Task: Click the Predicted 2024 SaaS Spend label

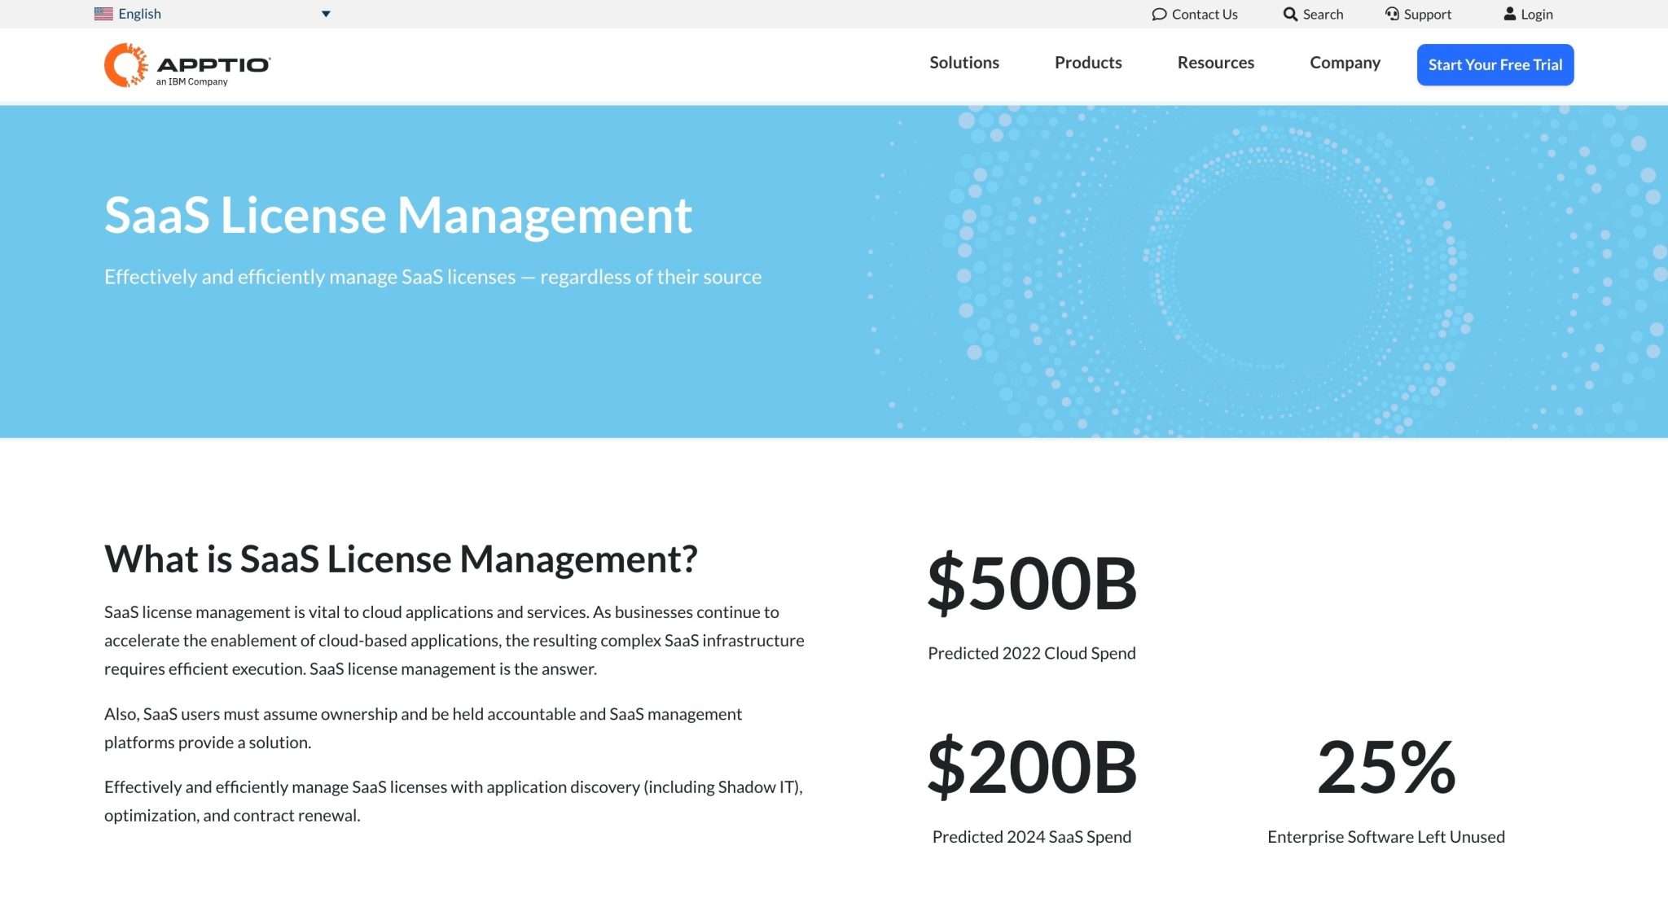Action: [x=1031, y=836]
